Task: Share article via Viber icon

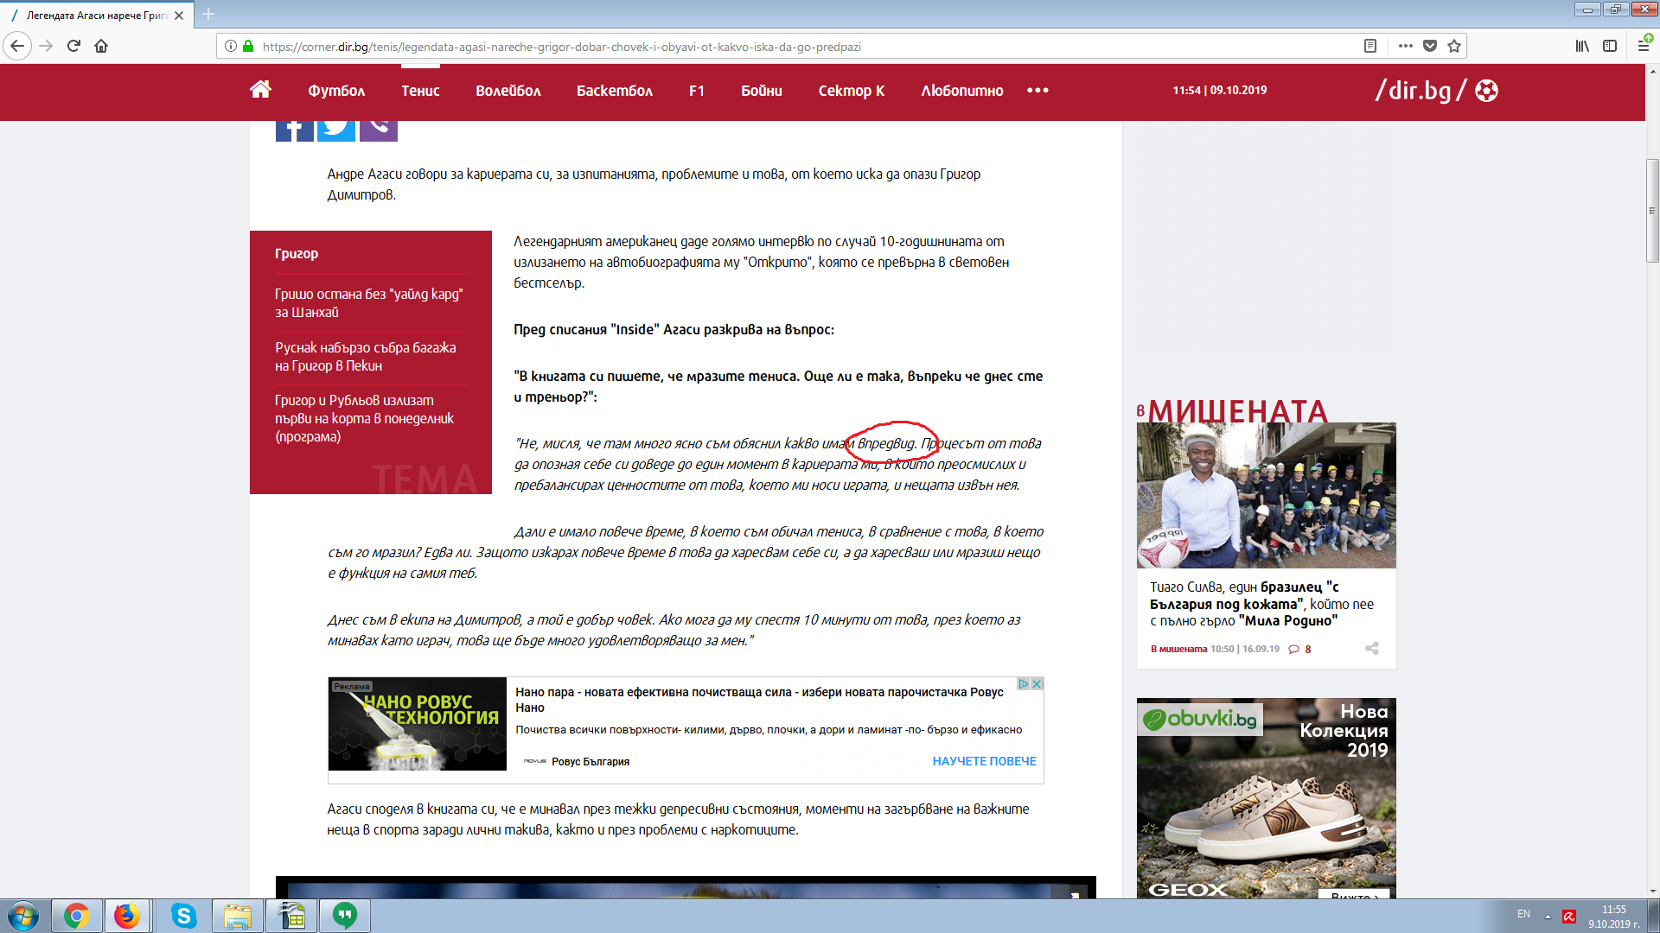Action: click(x=378, y=128)
